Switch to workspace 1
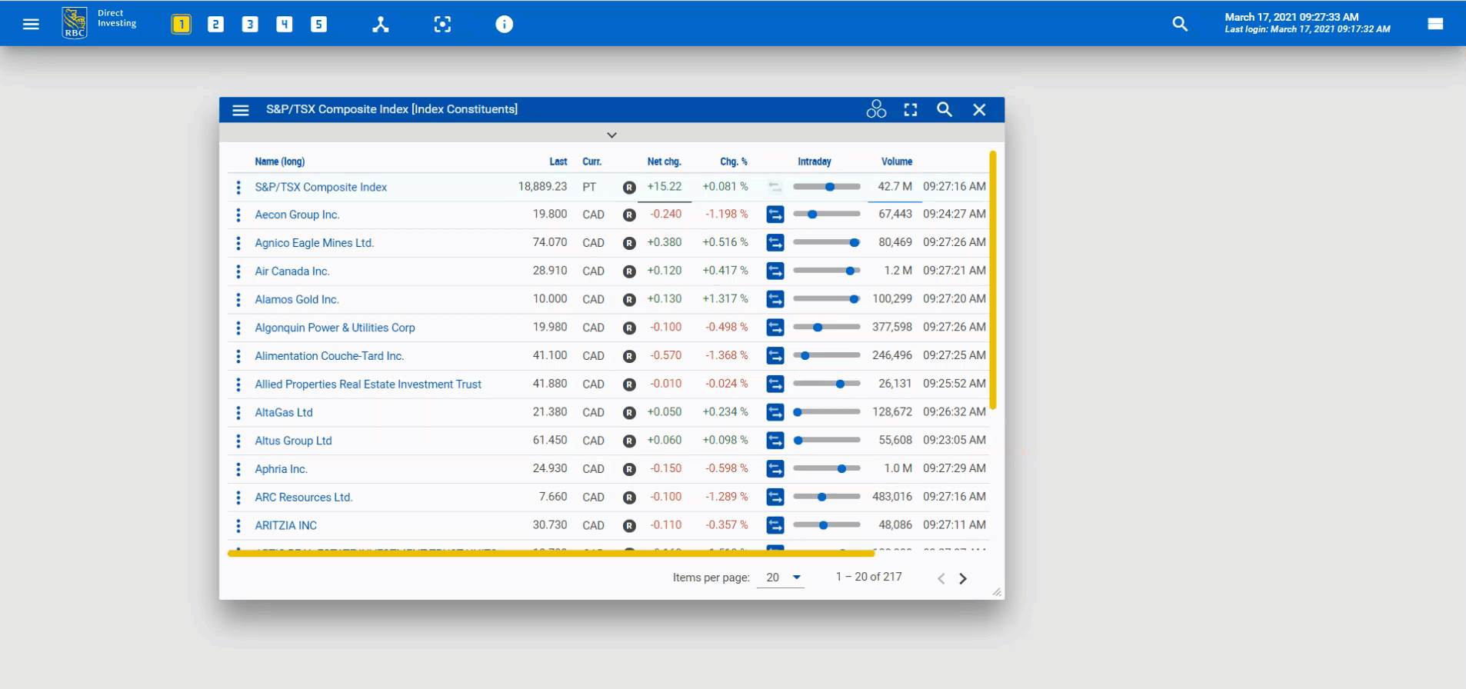This screenshot has height=689, width=1466. click(181, 25)
